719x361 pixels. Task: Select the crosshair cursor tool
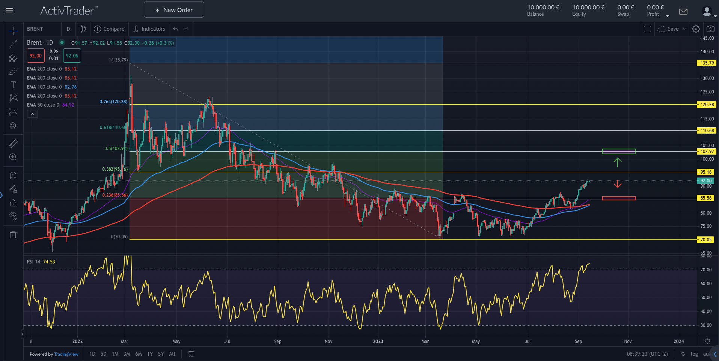(13, 30)
